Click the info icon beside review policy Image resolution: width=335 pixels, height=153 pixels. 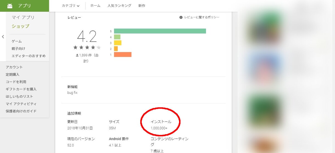click(x=181, y=17)
